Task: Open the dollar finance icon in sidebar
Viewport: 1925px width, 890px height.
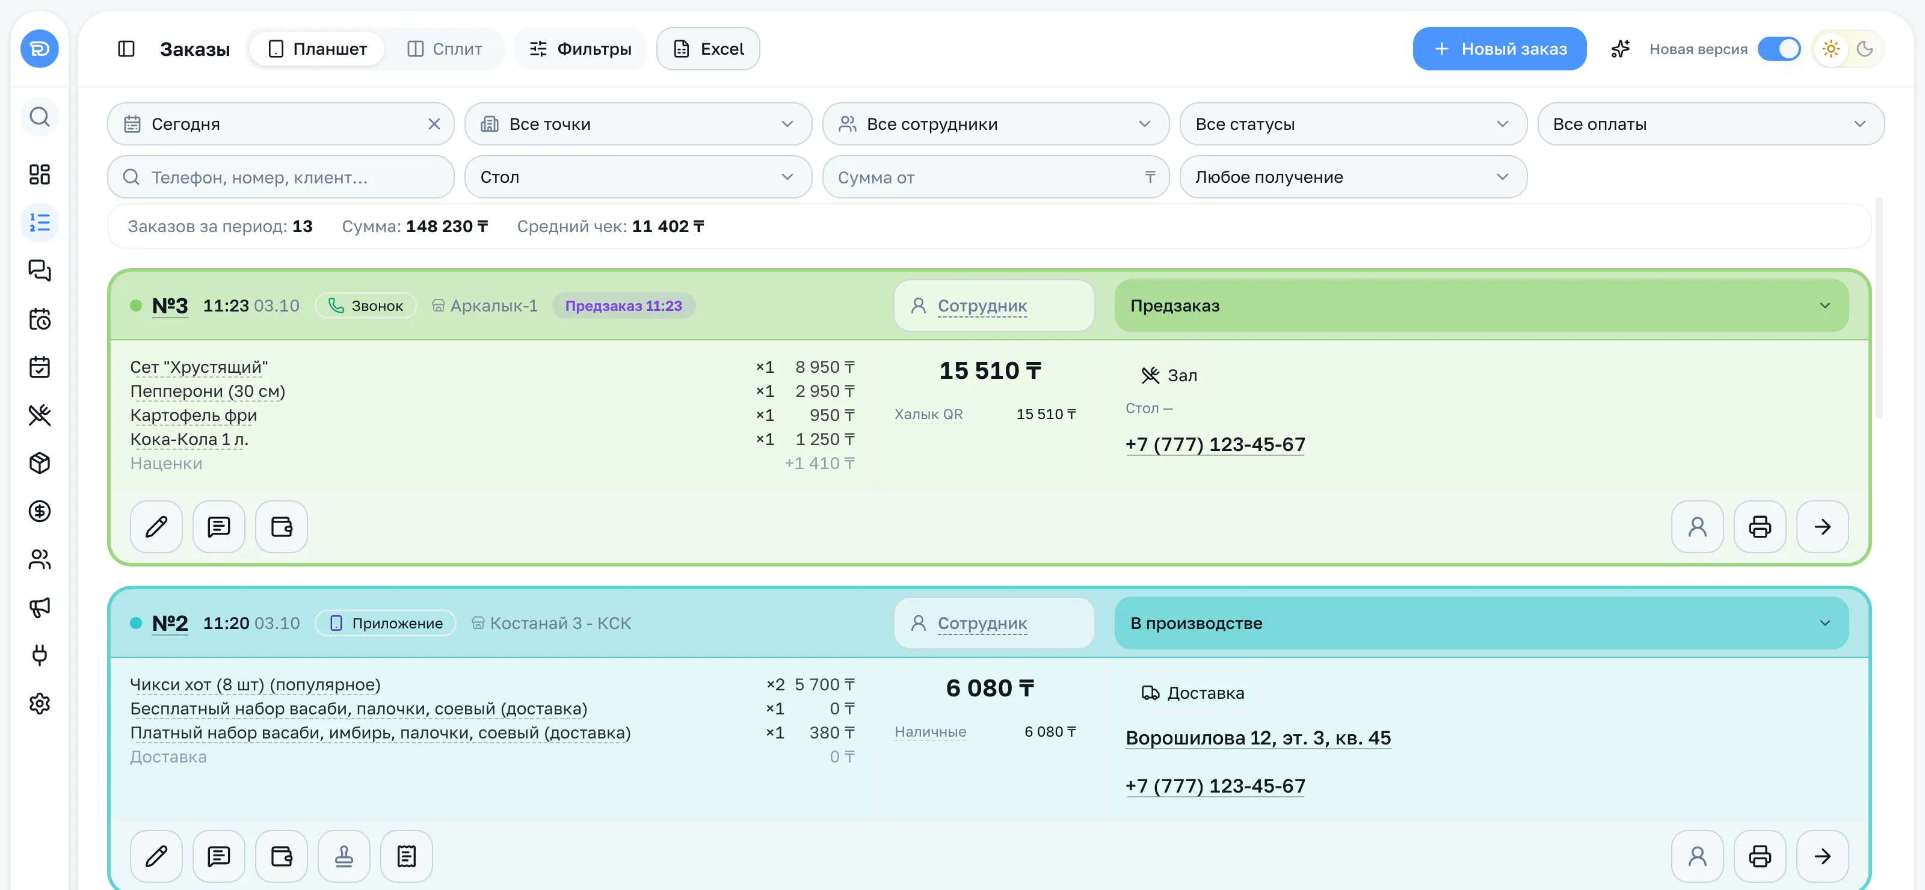Action: 40,511
